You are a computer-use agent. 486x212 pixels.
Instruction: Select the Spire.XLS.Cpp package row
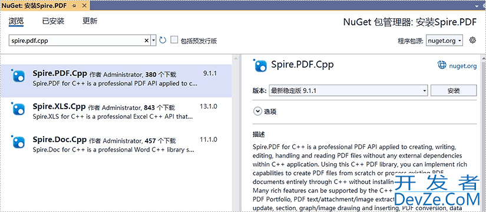116,114
